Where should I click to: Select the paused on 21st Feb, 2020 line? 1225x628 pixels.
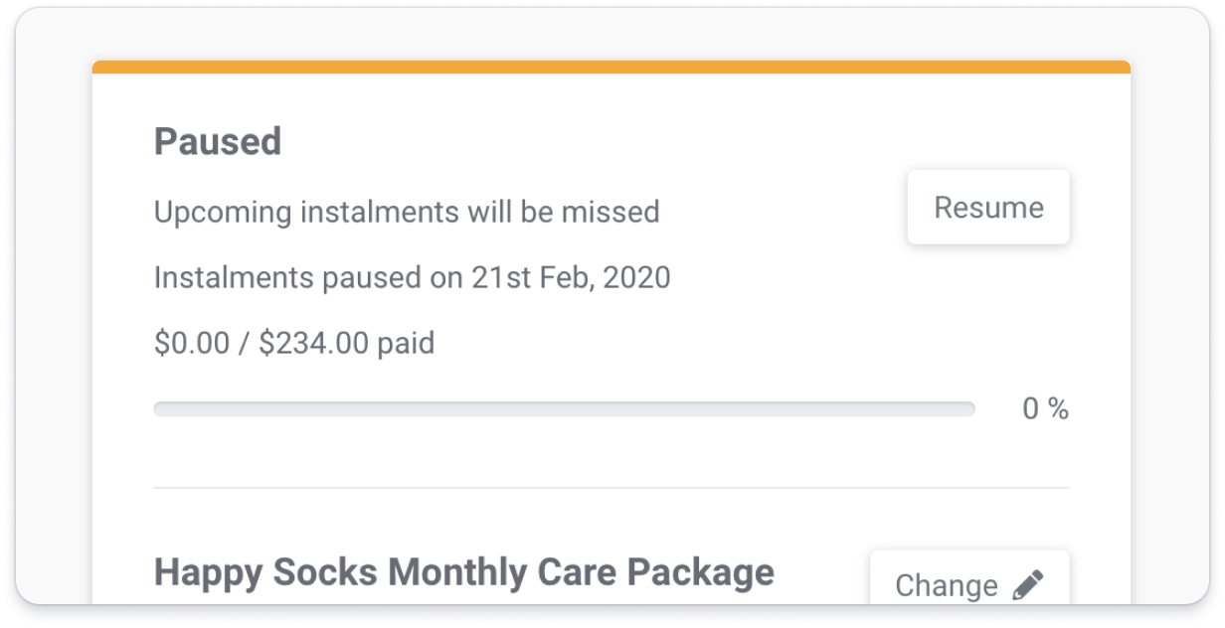coord(413,277)
